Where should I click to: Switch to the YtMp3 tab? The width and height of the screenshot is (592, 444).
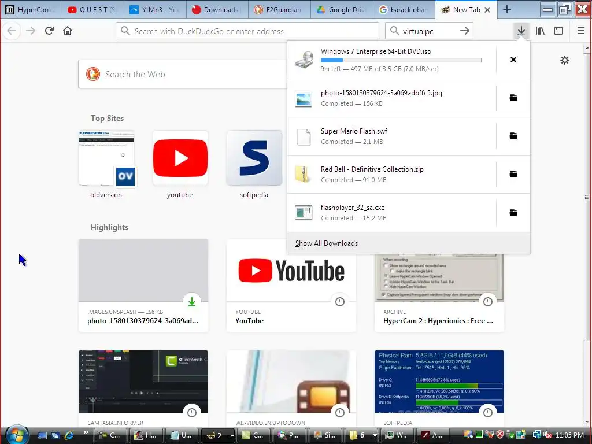[x=155, y=9]
